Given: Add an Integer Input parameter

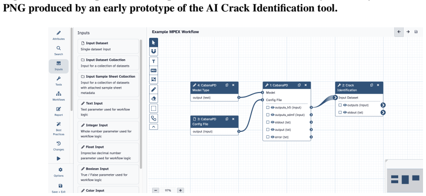Looking at the screenshot, I should pos(108,131).
